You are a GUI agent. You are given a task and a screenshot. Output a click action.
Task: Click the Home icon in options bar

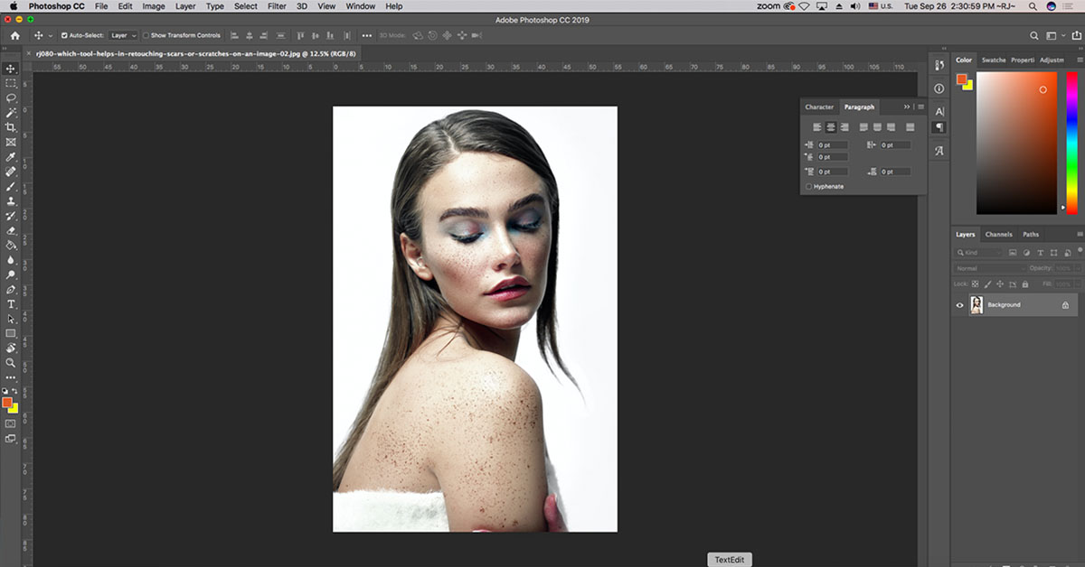(x=14, y=35)
